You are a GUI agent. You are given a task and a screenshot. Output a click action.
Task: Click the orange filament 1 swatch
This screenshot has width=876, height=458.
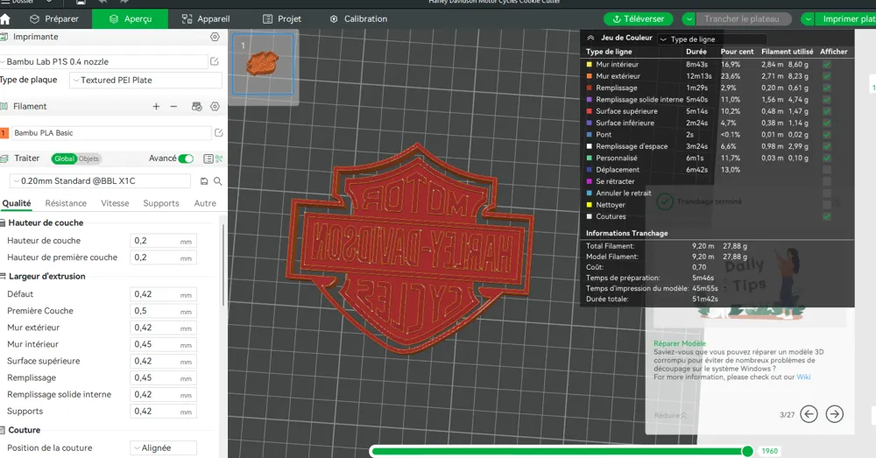pos(4,133)
